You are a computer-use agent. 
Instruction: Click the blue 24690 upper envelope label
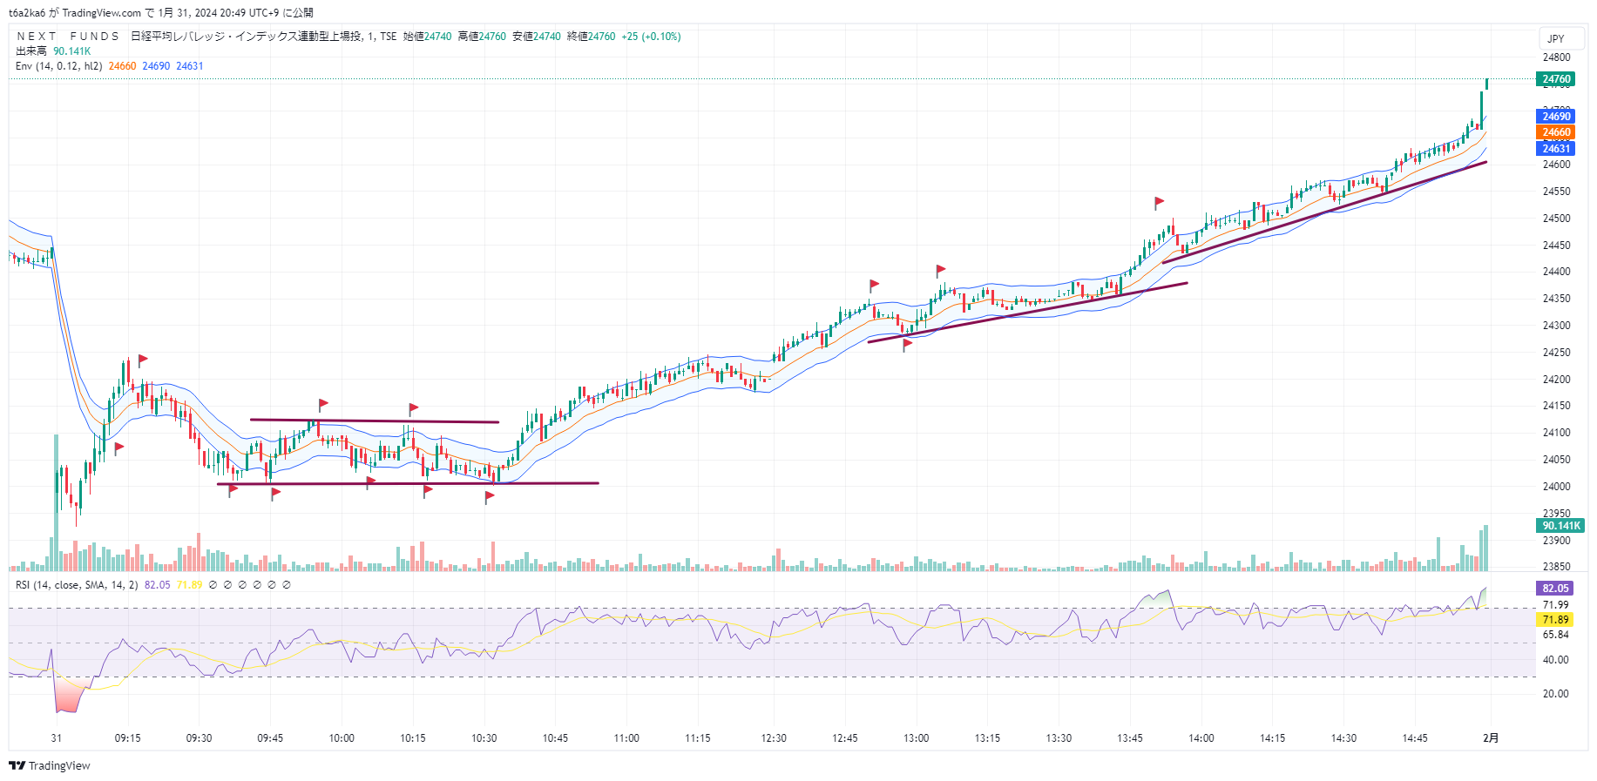click(x=1556, y=117)
